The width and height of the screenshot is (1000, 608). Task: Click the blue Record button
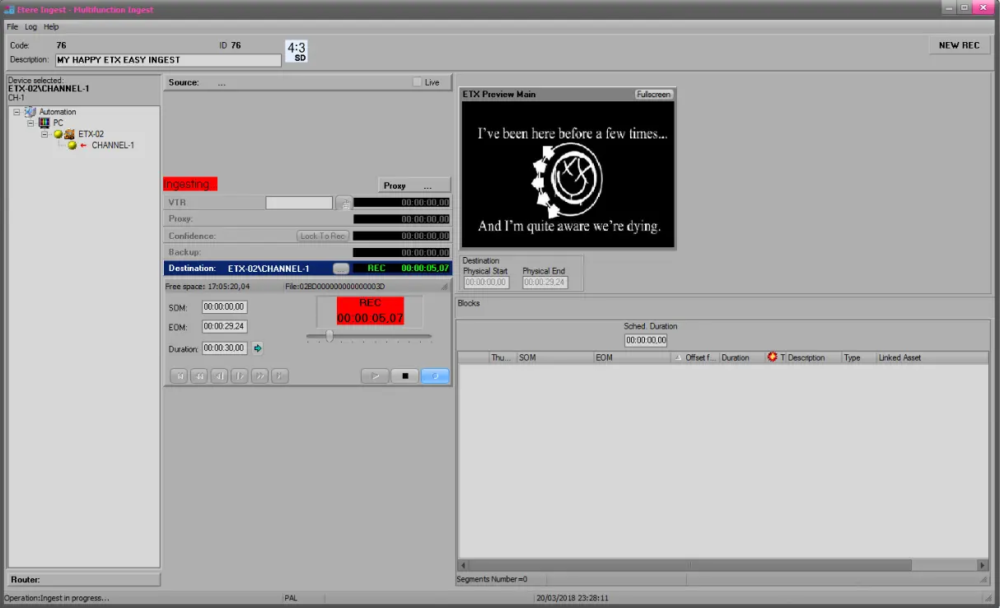435,376
